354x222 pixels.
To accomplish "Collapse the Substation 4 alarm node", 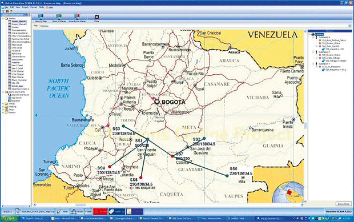I will click(x=313, y=37).
